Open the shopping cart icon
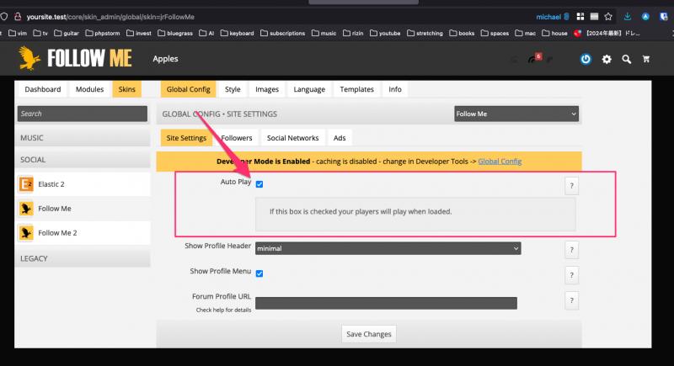The height and width of the screenshot is (366, 674). tap(647, 59)
